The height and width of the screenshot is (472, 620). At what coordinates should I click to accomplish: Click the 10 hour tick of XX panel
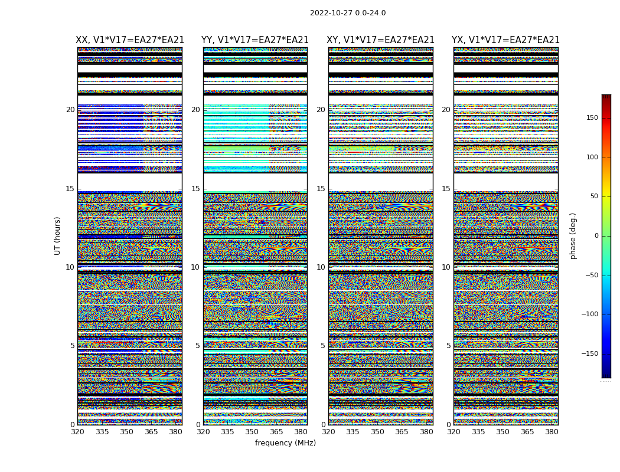click(70, 267)
